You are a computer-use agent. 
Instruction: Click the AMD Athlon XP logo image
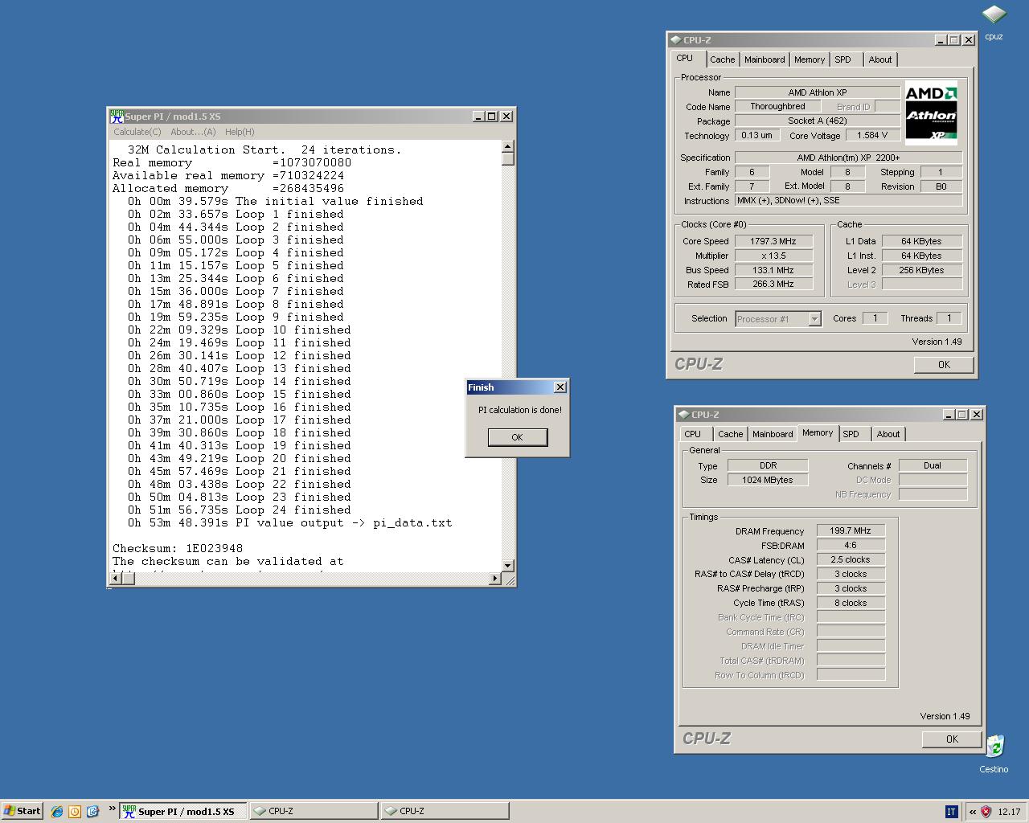click(x=931, y=112)
